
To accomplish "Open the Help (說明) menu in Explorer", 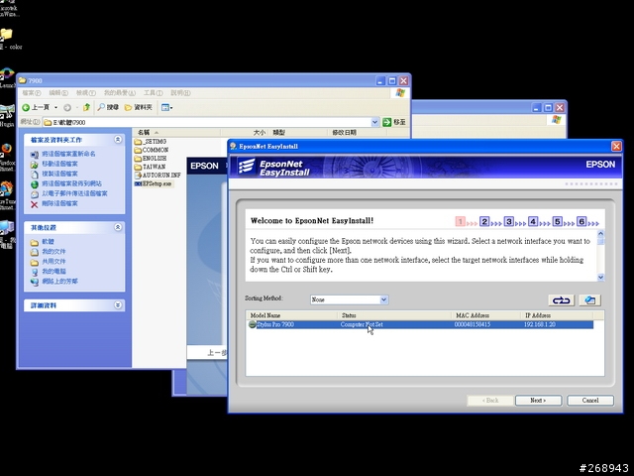I will (180, 93).
